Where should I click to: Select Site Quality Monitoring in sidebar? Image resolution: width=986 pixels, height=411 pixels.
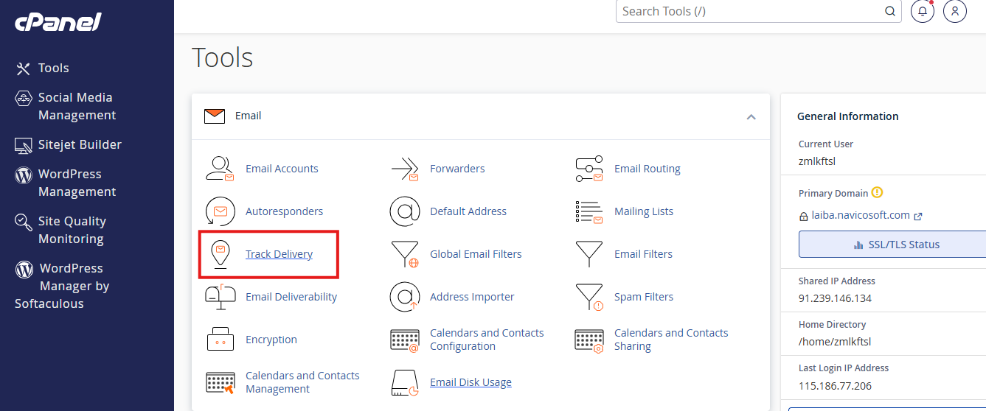coord(72,230)
